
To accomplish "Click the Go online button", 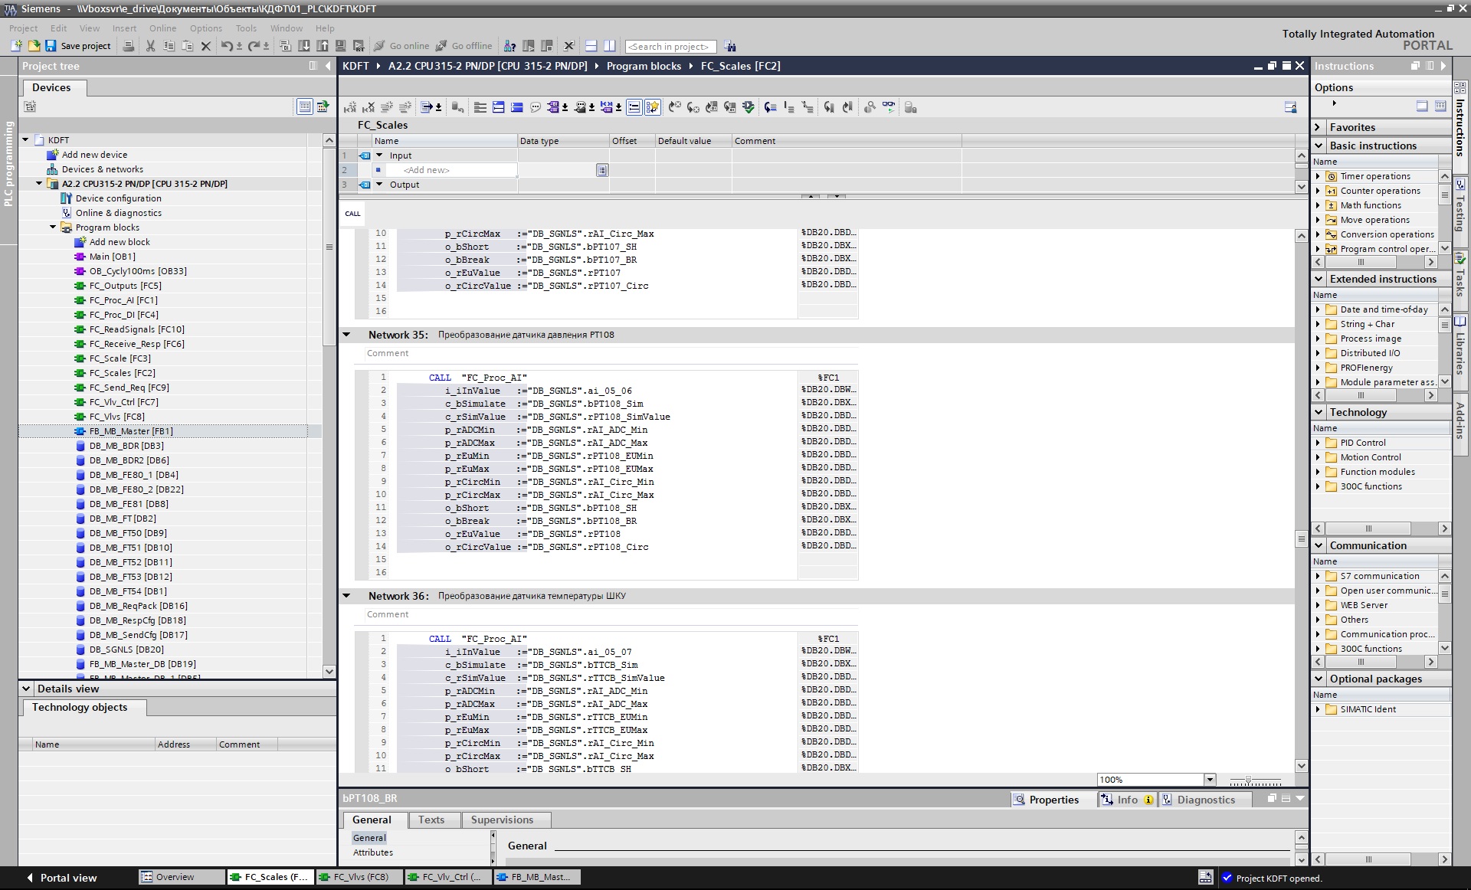I will (x=401, y=46).
